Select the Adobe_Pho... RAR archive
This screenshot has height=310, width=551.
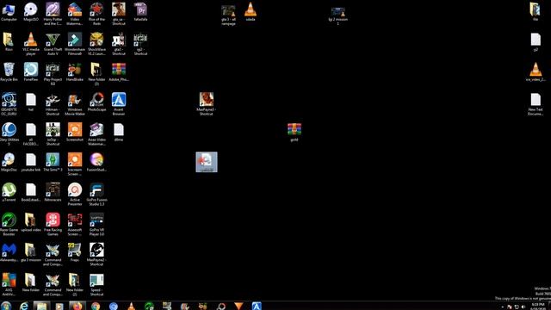119,72
